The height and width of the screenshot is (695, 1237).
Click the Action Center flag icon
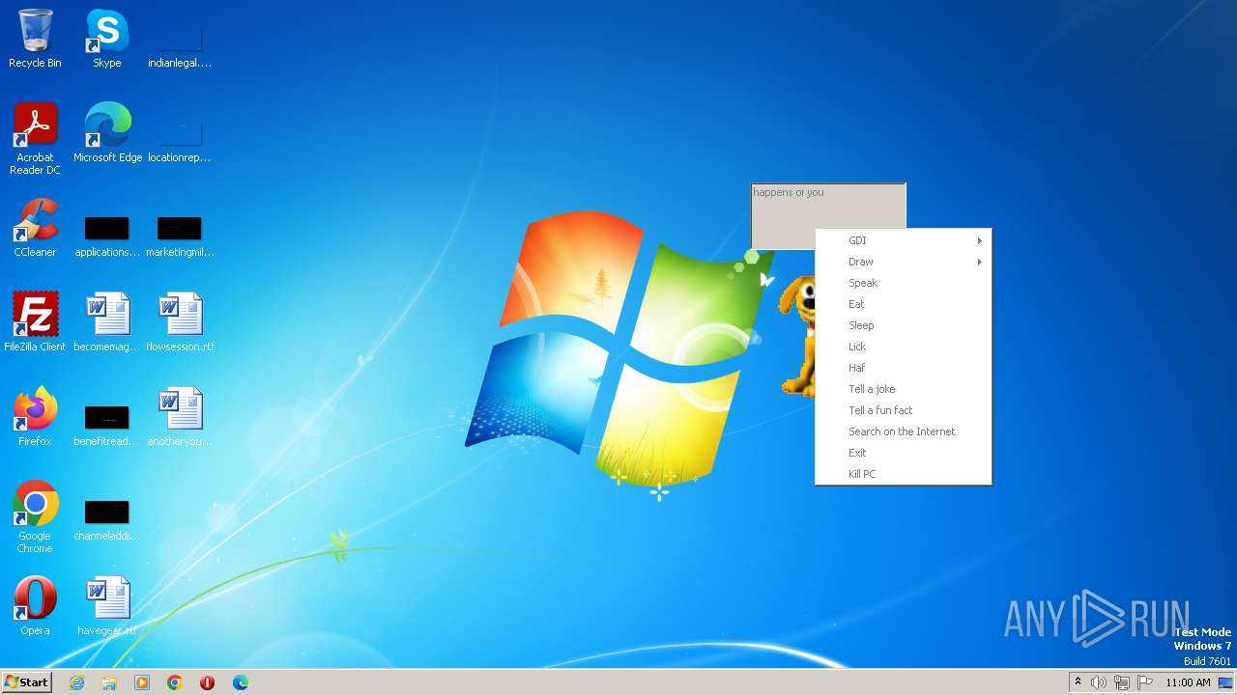(1145, 682)
